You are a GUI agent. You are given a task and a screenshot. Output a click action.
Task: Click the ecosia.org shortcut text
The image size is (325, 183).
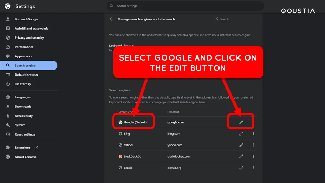[175, 168]
